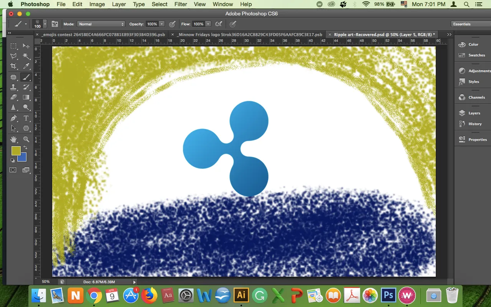The image size is (491, 307).
Task: Open Google Chrome from the Dock
Action: point(94,295)
